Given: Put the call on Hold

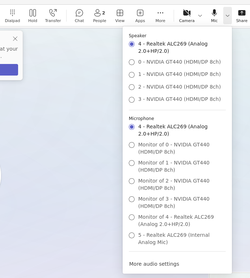Looking at the screenshot, I should coord(33,16).
